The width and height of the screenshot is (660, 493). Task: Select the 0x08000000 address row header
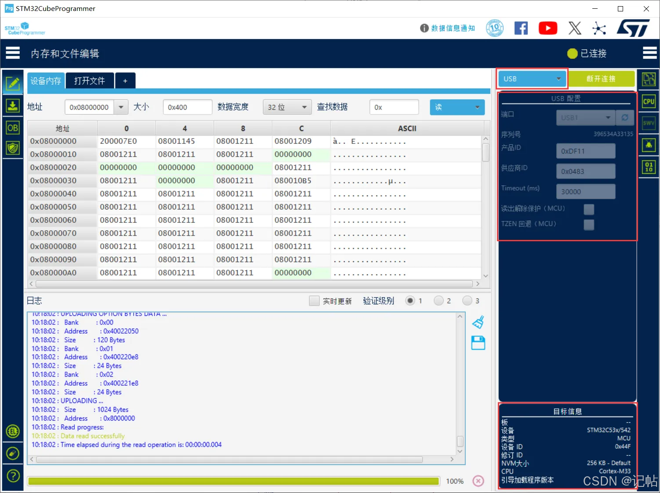[x=62, y=141]
